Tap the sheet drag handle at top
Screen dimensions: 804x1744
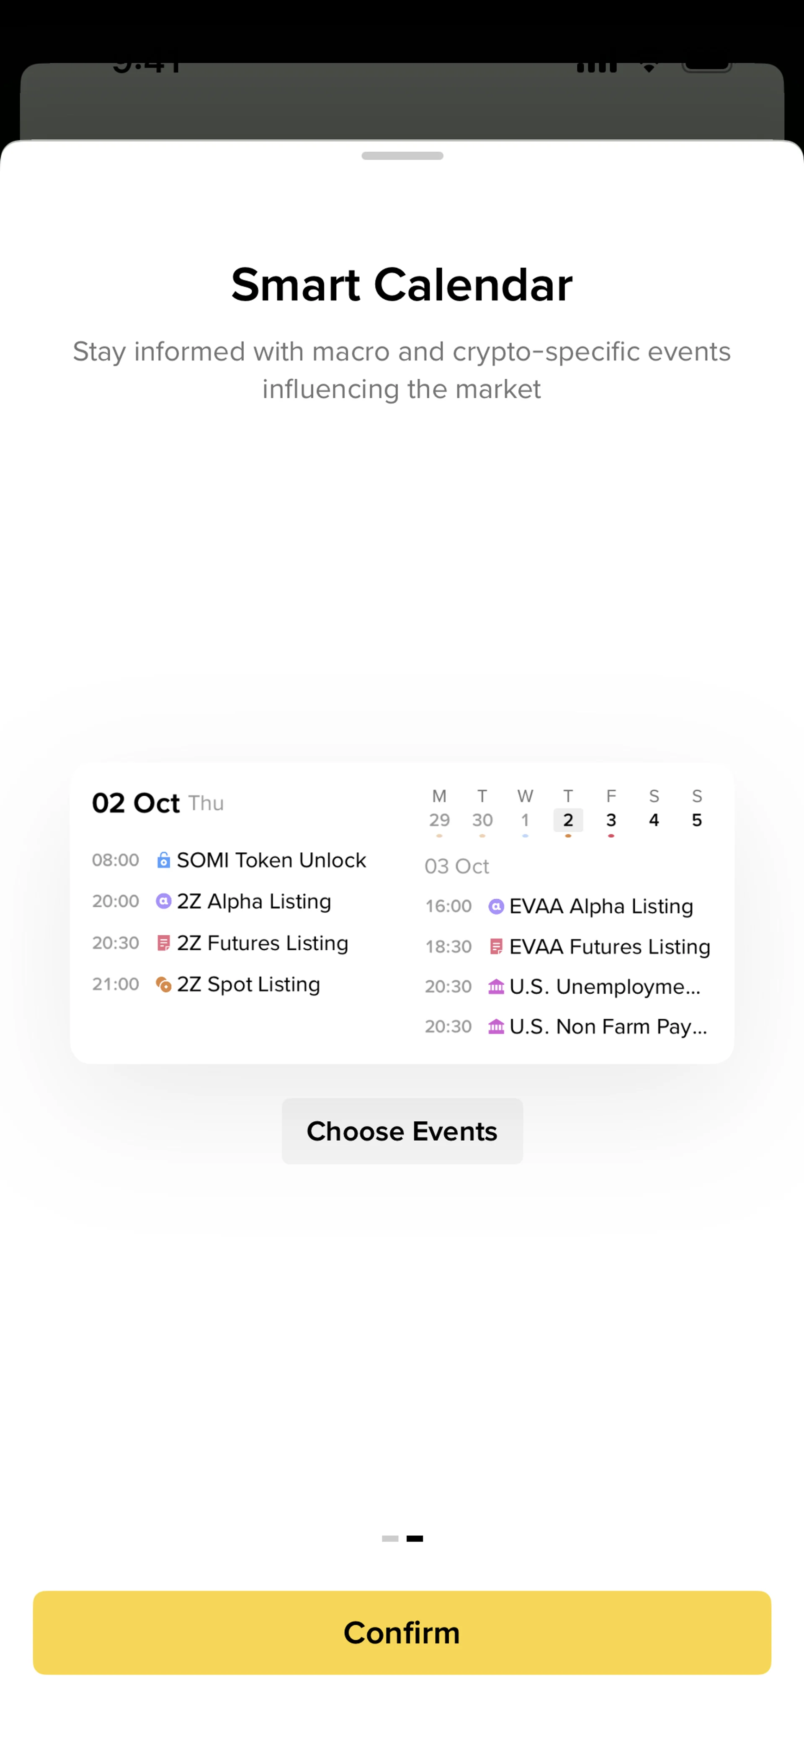click(402, 156)
